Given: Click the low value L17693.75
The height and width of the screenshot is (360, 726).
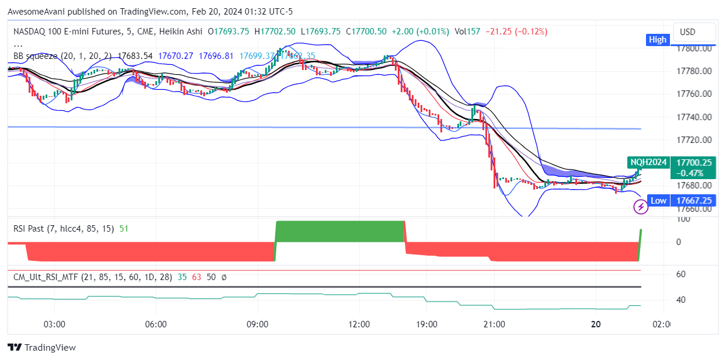Looking at the screenshot, I should point(321,32).
